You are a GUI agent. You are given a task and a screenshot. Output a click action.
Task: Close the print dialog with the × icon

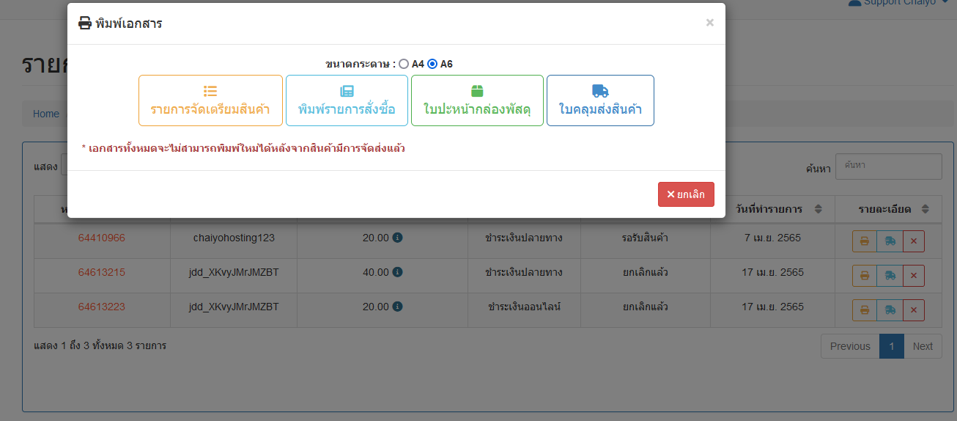pyautogui.click(x=709, y=23)
